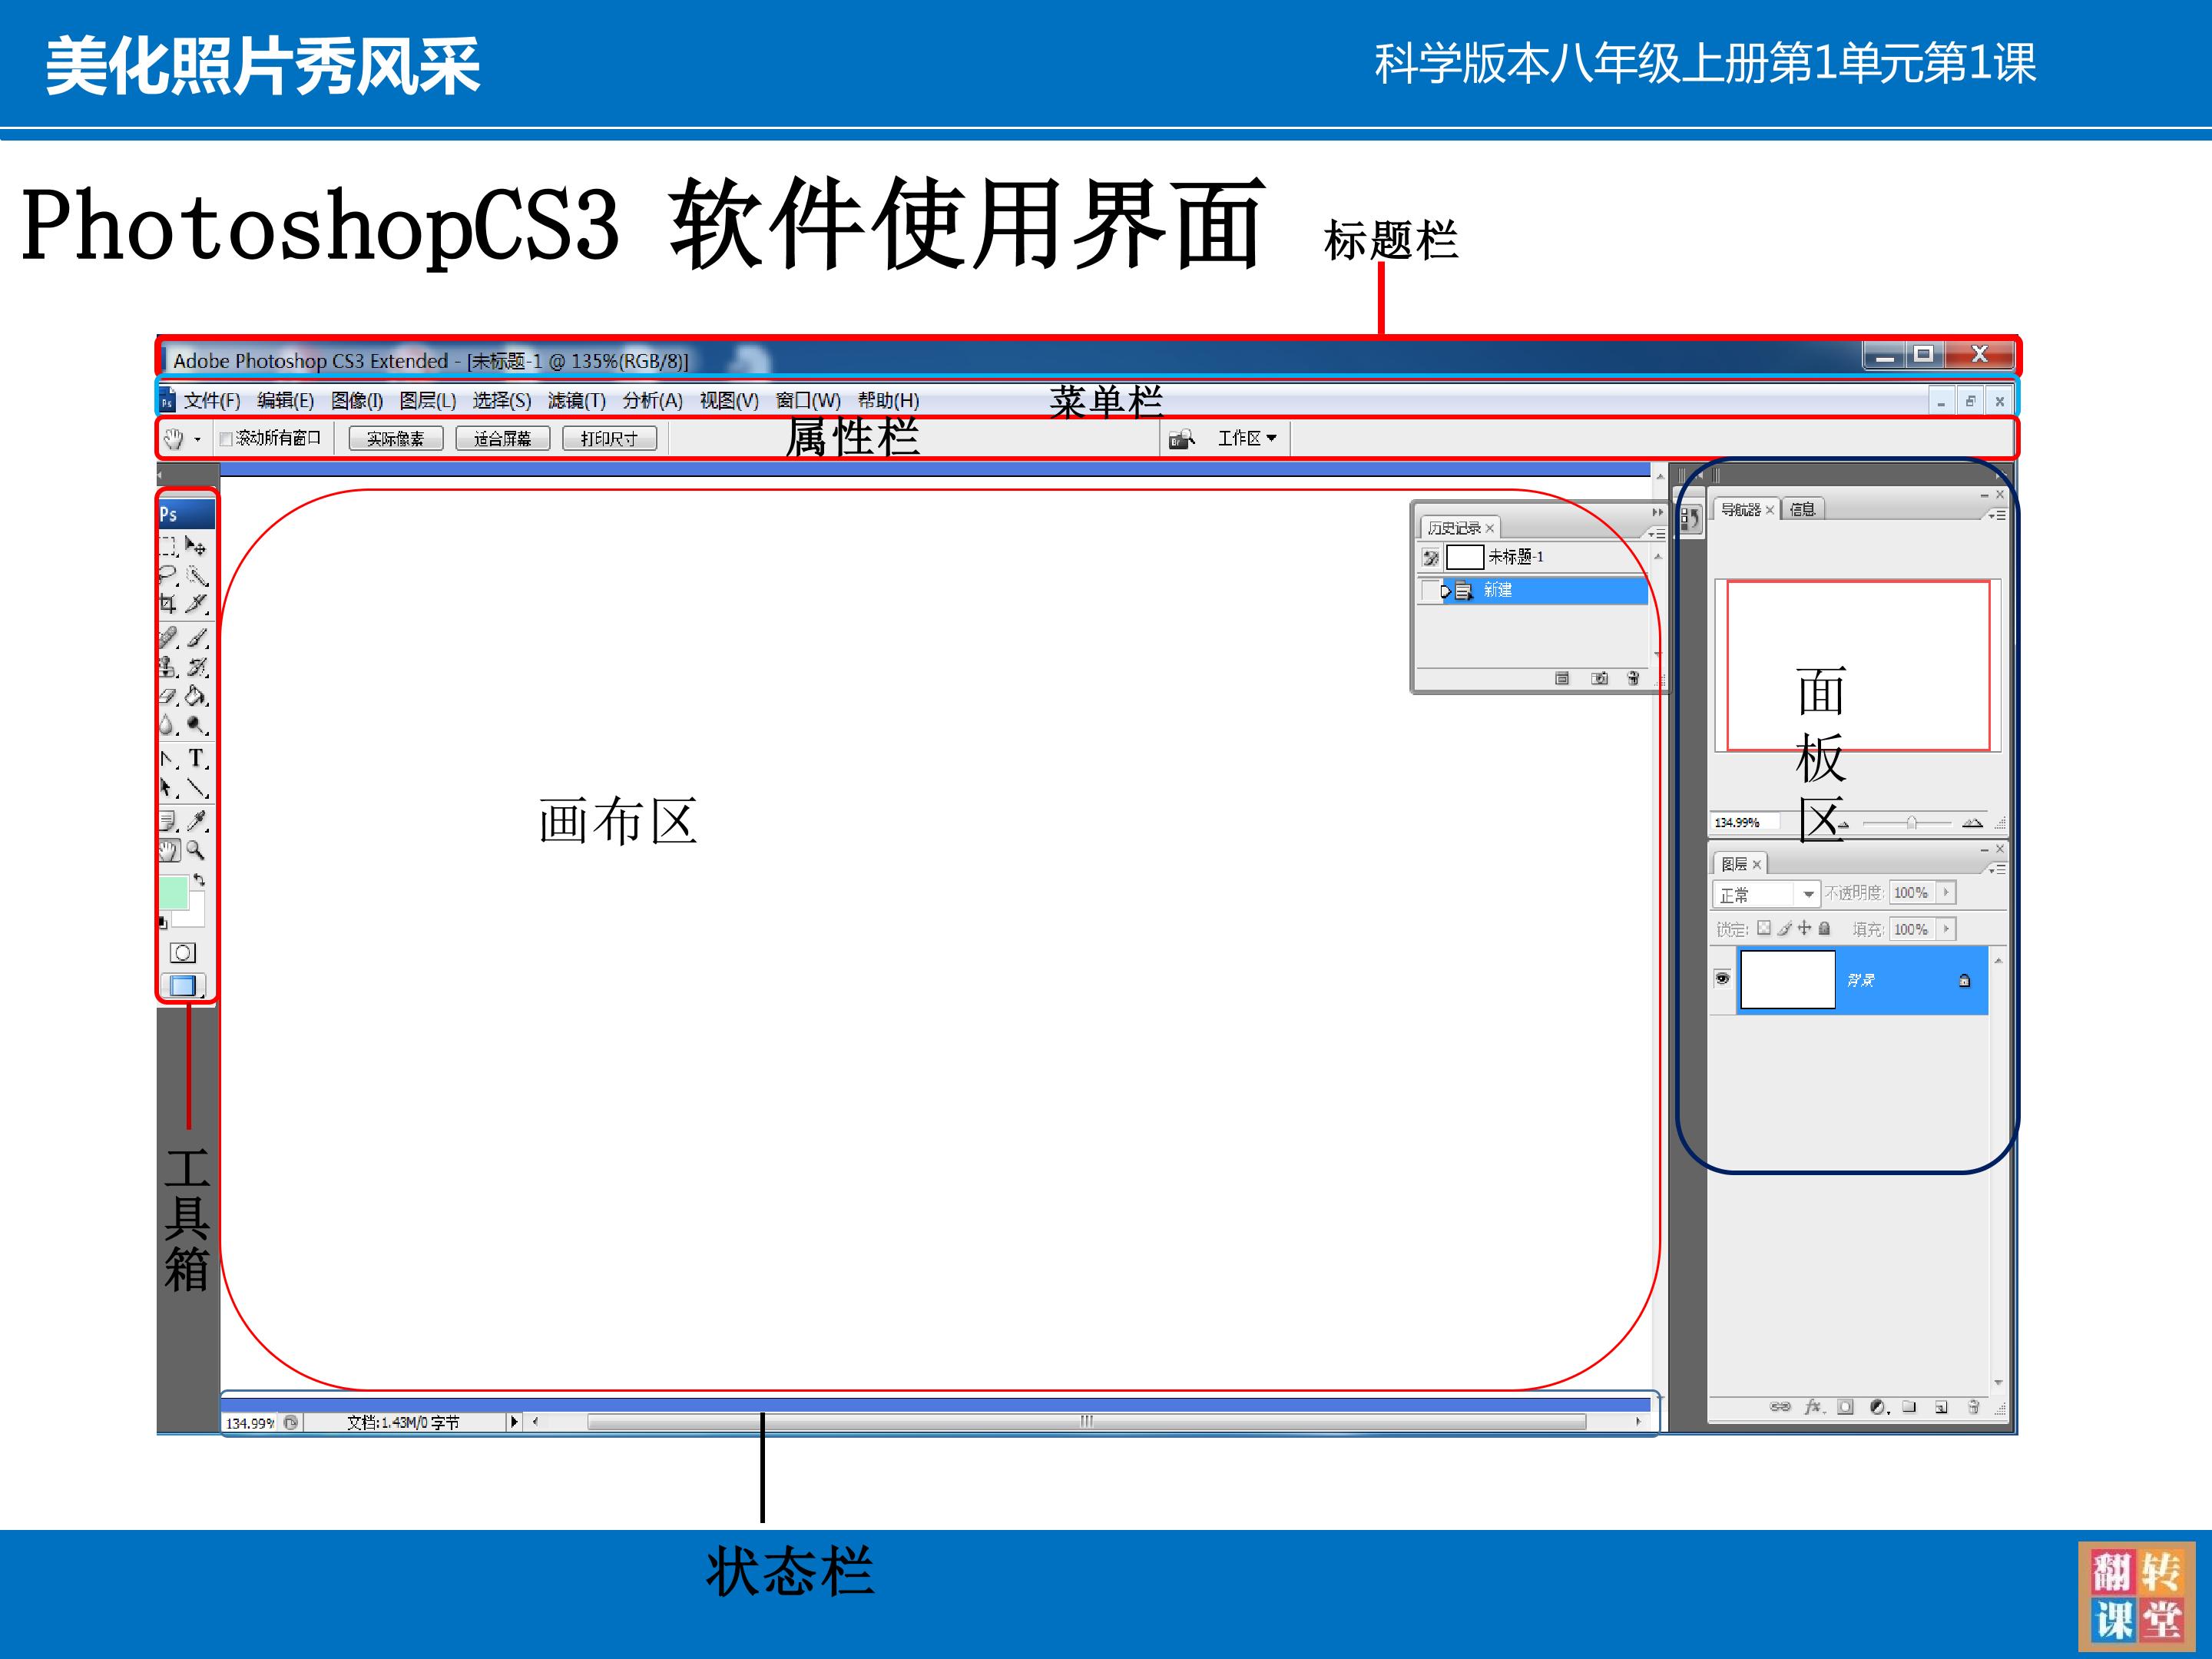Toggle lock position in Layers panel
The image size is (2212, 1659).
1804,928
